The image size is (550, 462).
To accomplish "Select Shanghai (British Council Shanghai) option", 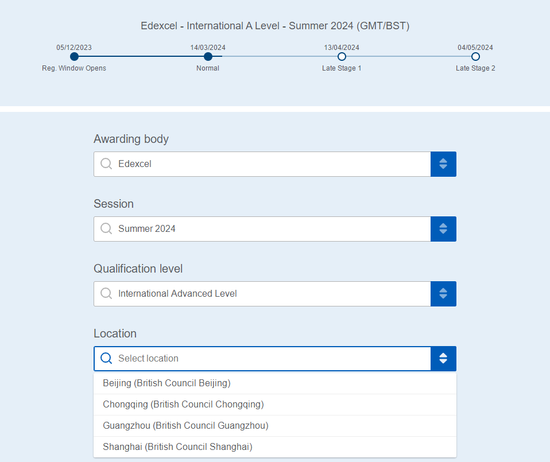I will [275, 447].
